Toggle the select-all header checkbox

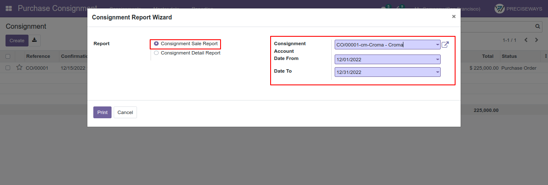pos(8,56)
